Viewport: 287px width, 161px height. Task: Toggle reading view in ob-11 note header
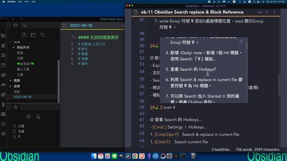(260, 12)
